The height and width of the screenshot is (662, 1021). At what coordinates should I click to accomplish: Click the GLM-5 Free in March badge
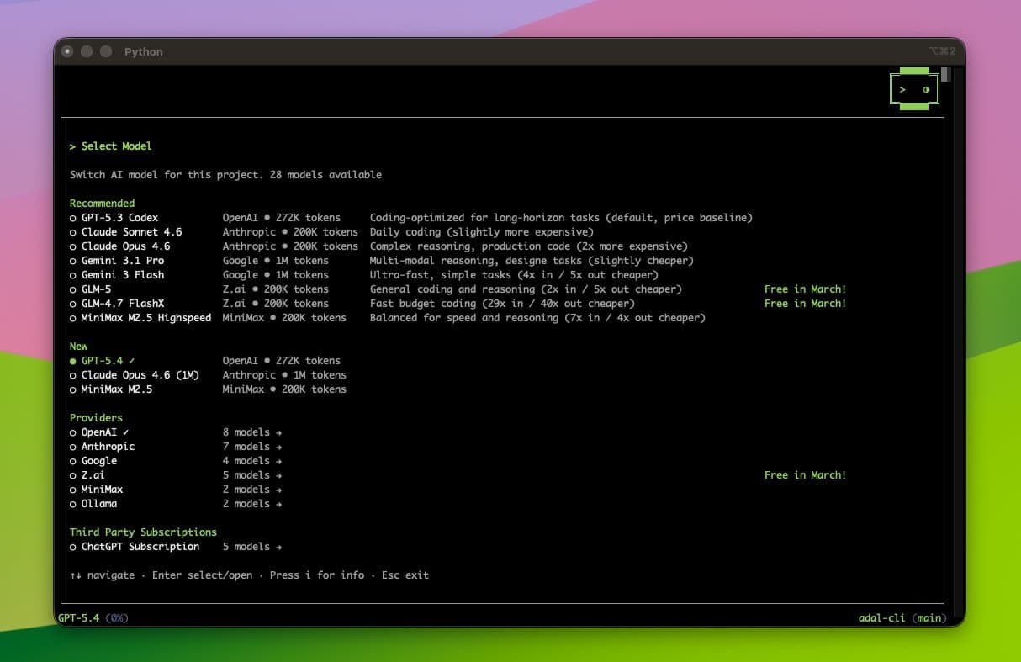(x=805, y=289)
